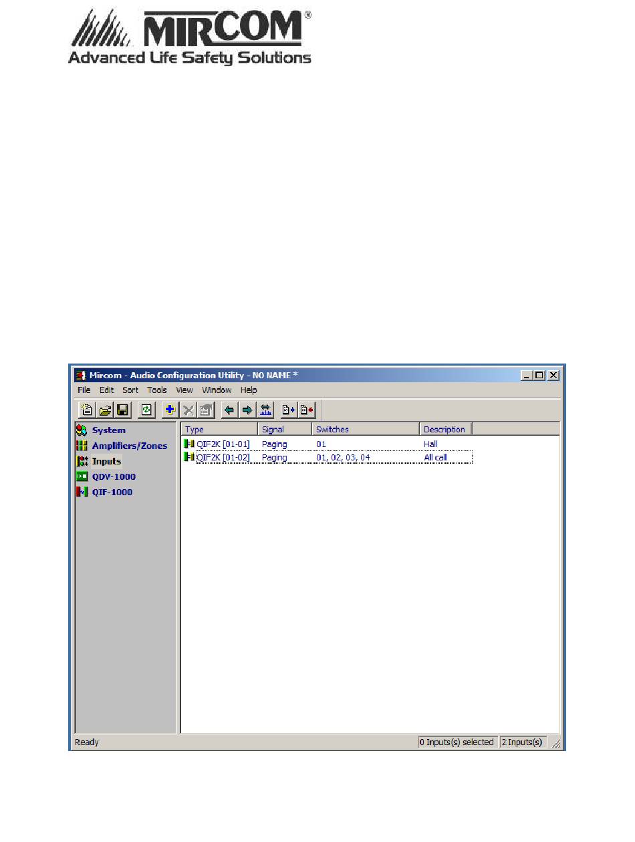635x842 pixels.
Task: Open the Window menu
Action: (217, 390)
